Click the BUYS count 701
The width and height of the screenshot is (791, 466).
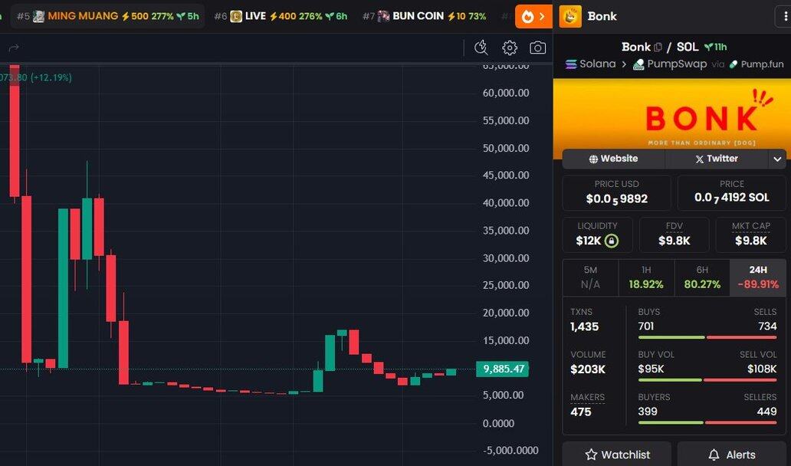[x=646, y=327]
